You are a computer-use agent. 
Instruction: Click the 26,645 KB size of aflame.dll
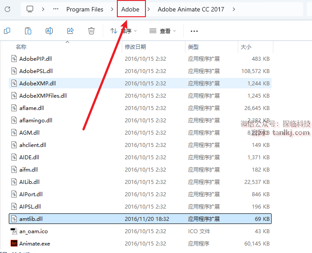[x=257, y=108]
